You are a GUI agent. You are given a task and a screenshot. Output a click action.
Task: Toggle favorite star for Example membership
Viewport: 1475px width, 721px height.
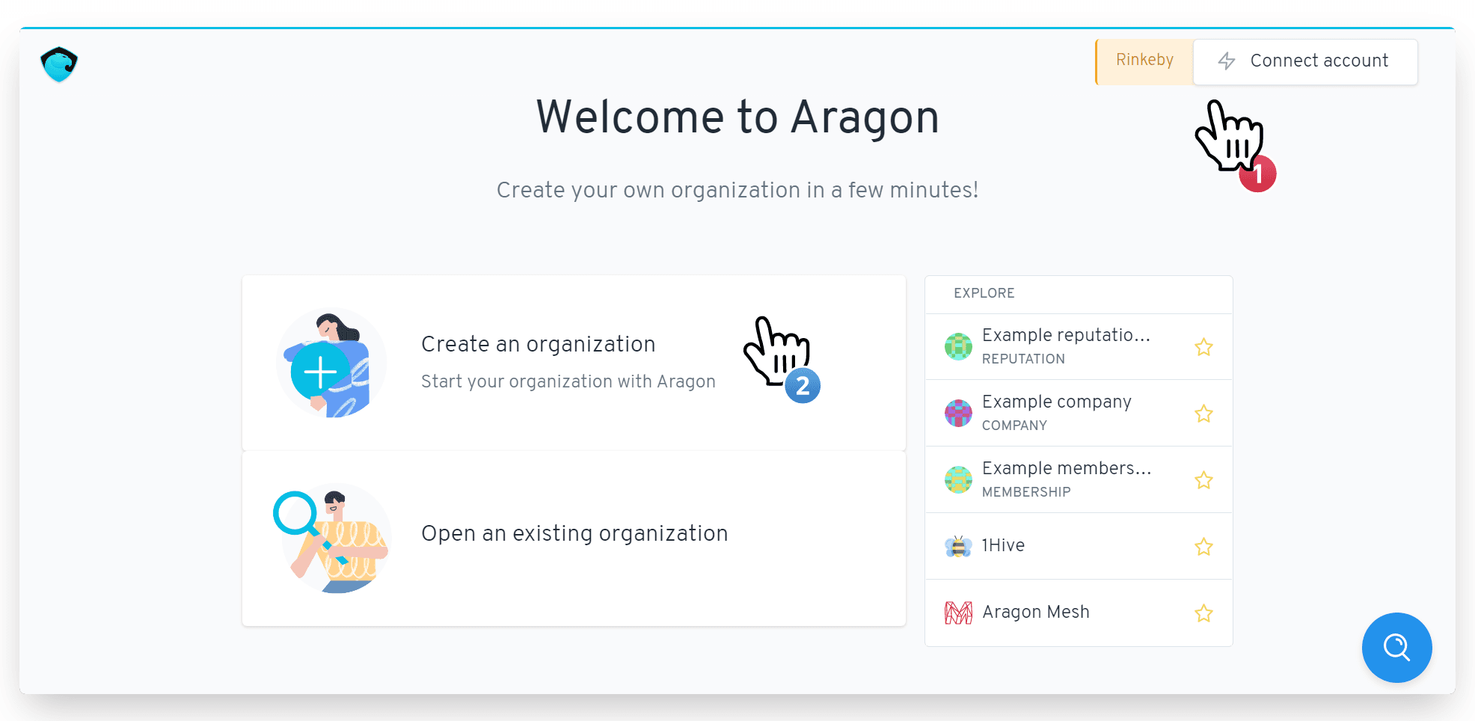[x=1203, y=480]
